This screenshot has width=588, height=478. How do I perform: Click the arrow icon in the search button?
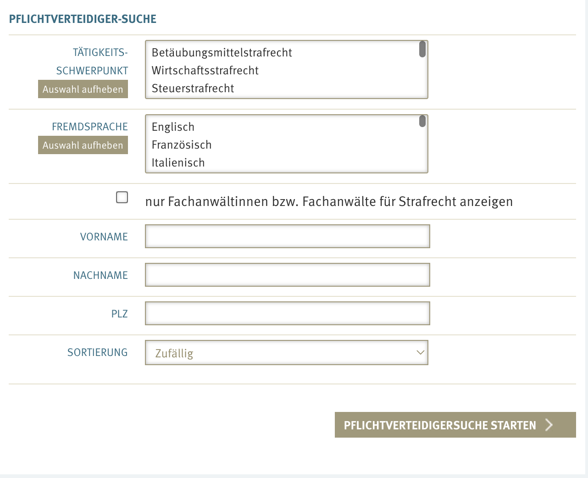pos(549,425)
